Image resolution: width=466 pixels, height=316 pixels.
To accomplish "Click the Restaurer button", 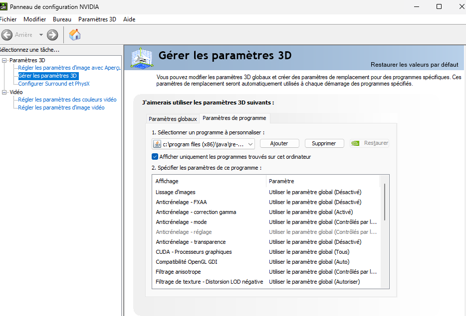I will click(369, 143).
